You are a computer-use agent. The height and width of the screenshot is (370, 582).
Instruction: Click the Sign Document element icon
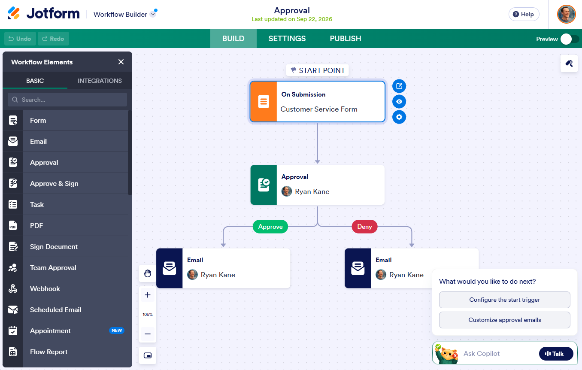pos(13,247)
